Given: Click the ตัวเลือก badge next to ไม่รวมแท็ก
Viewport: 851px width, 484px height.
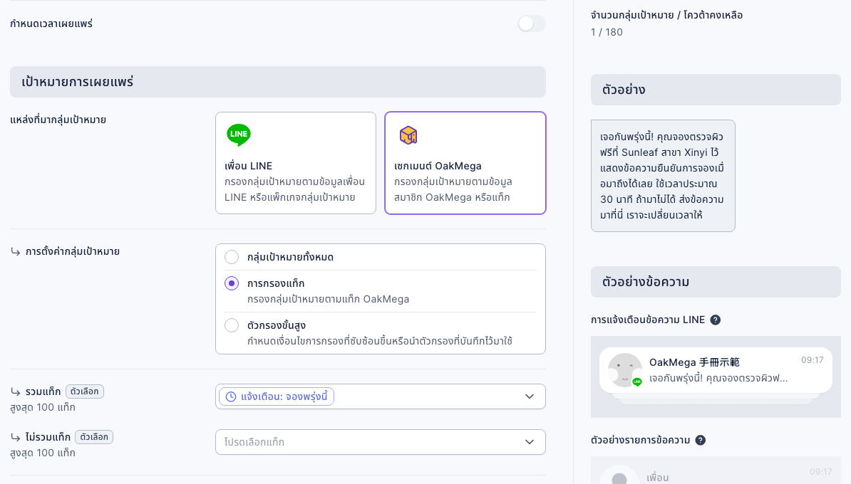Looking at the screenshot, I should click(94, 437).
